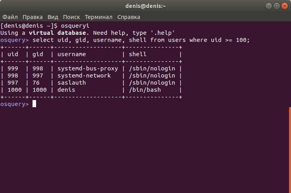Open the Справка menu
This screenshot has width=291, height=193.
pos(129,17)
